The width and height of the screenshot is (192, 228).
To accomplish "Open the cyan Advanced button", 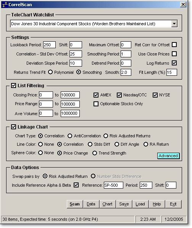I will pyautogui.click(x=168, y=156).
